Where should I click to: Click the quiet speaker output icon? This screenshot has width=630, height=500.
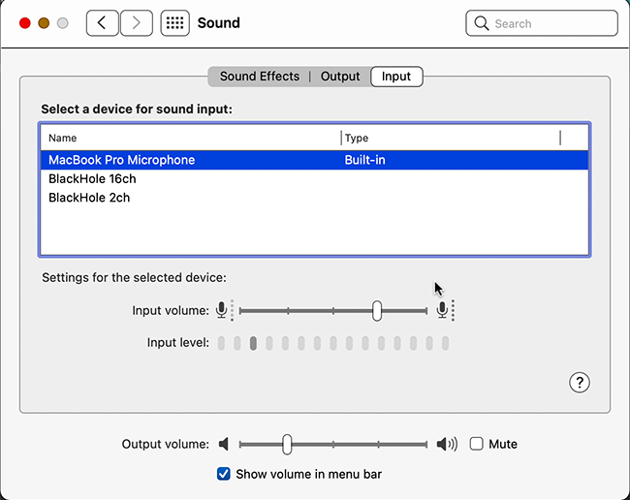tap(224, 444)
